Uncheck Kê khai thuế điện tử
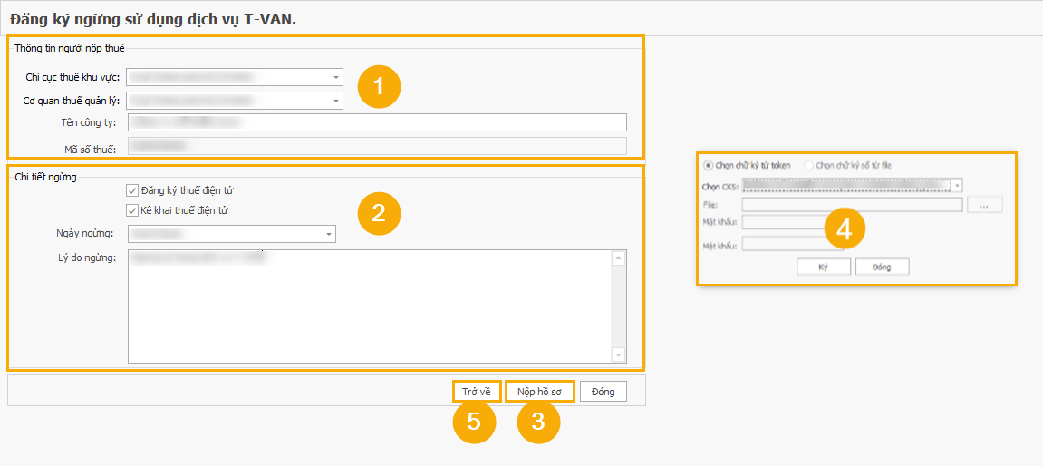This screenshot has width=1043, height=466. point(131,210)
